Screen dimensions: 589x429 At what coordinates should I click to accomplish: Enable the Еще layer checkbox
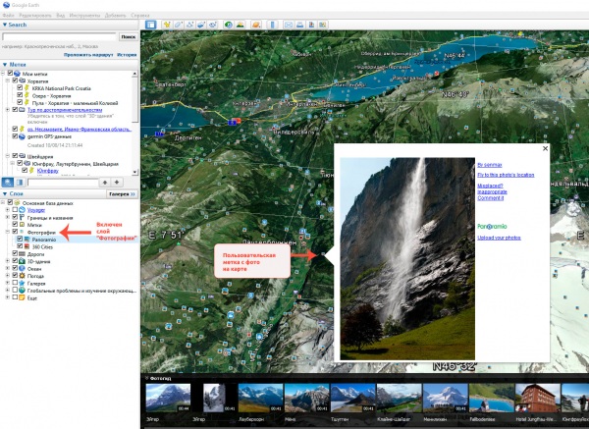(15, 297)
